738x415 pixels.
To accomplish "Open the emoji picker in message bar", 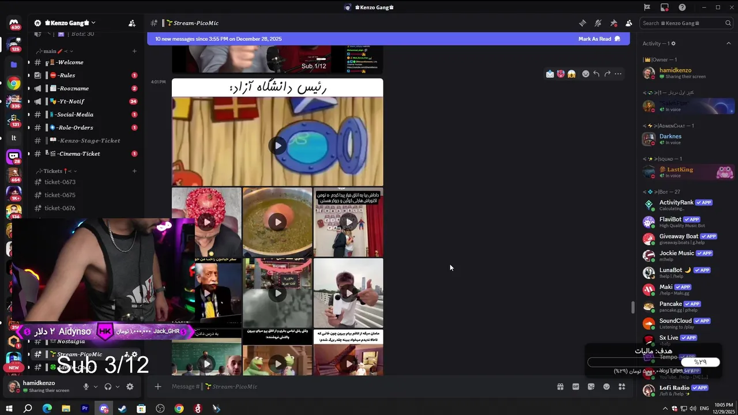I will (607, 387).
